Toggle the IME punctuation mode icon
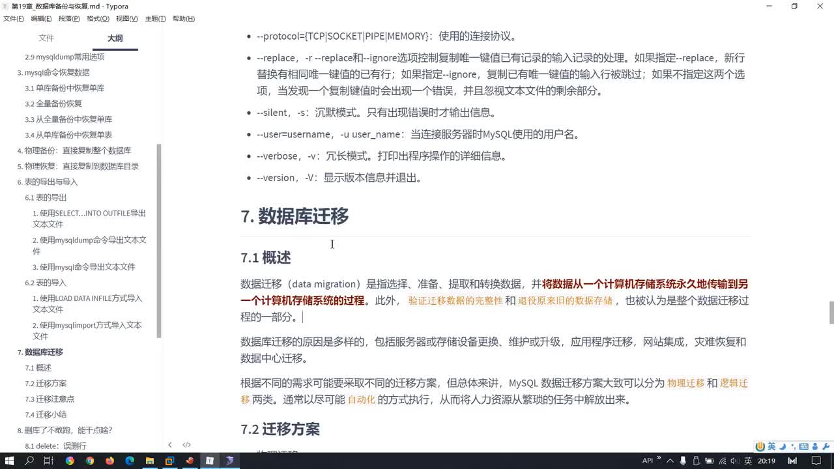Viewport: 834px width, 469px height. coord(793,447)
